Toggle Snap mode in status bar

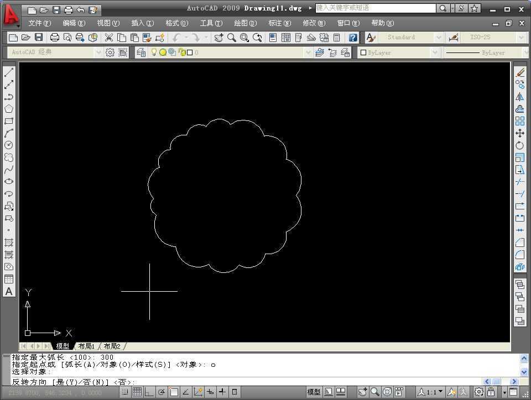click(x=125, y=392)
